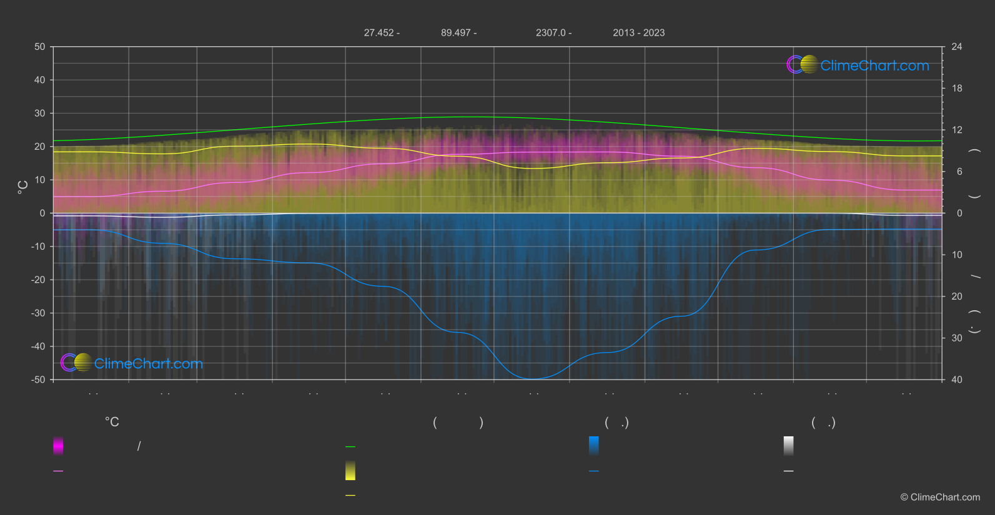Click the 27.452 latitude value in the header

(x=379, y=33)
